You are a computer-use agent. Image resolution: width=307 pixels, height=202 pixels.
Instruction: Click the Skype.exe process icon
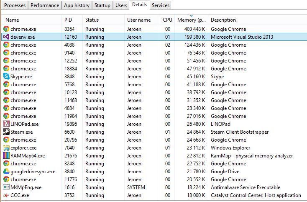[6, 77]
